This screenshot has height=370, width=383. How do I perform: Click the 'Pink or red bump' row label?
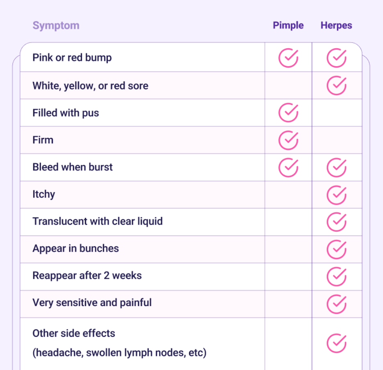[72, 58]
